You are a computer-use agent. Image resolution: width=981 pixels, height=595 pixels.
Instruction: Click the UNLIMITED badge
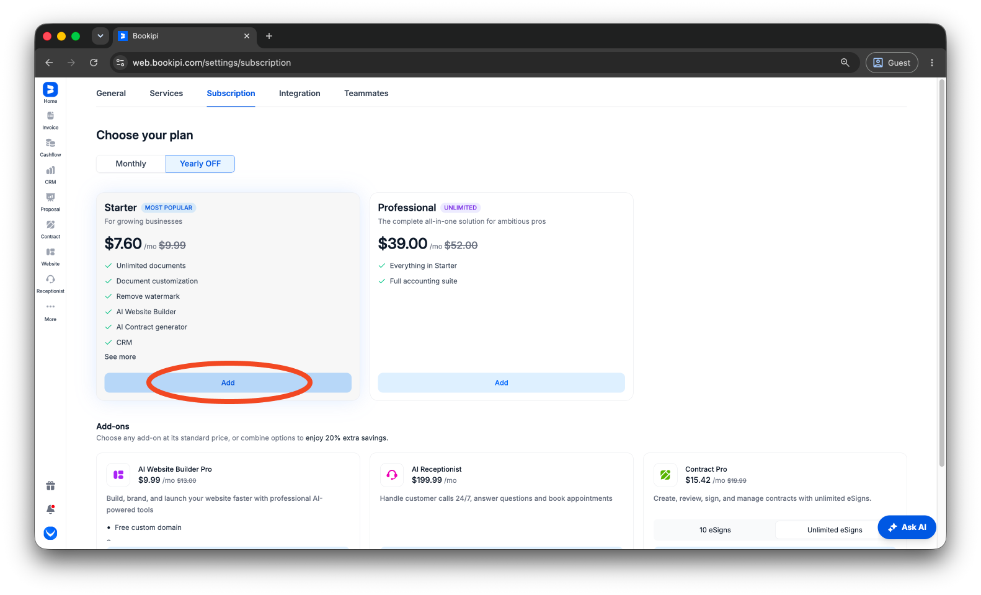click(x=461, y=208)
